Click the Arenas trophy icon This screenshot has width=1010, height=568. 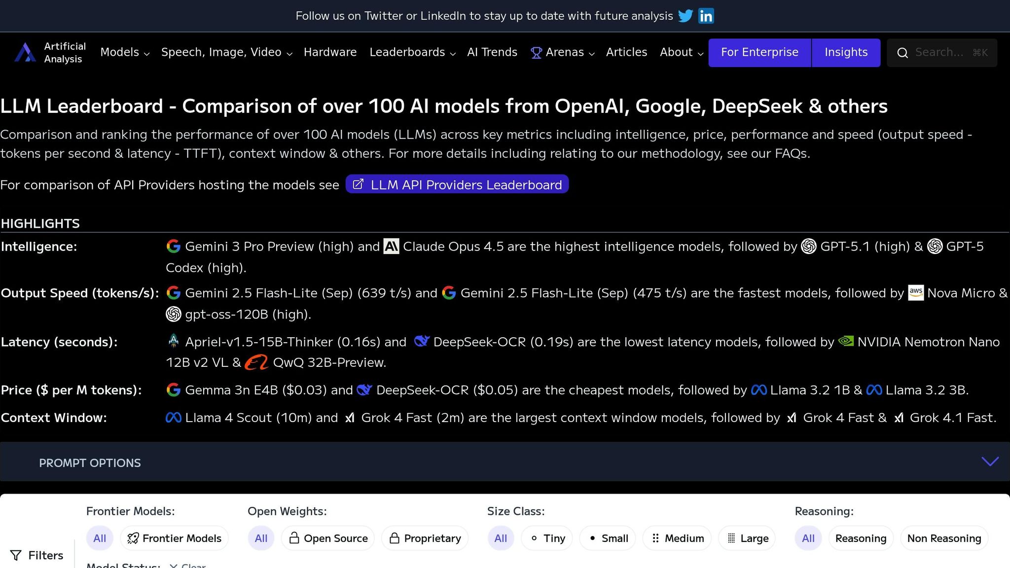pos(536,52)
